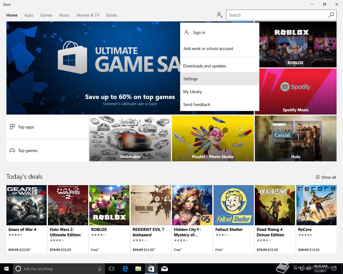The height and width of the screenshot is (274, 343).
Task: Open the Mail app from the taskbar
Action: (x=165, y=269)
